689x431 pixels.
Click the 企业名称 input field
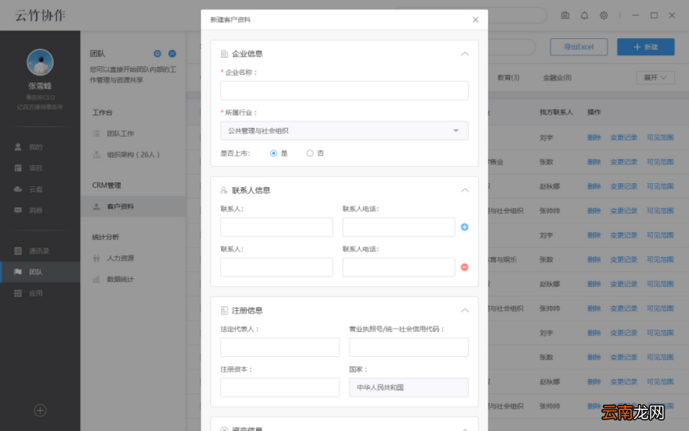(x=344, y=91)
